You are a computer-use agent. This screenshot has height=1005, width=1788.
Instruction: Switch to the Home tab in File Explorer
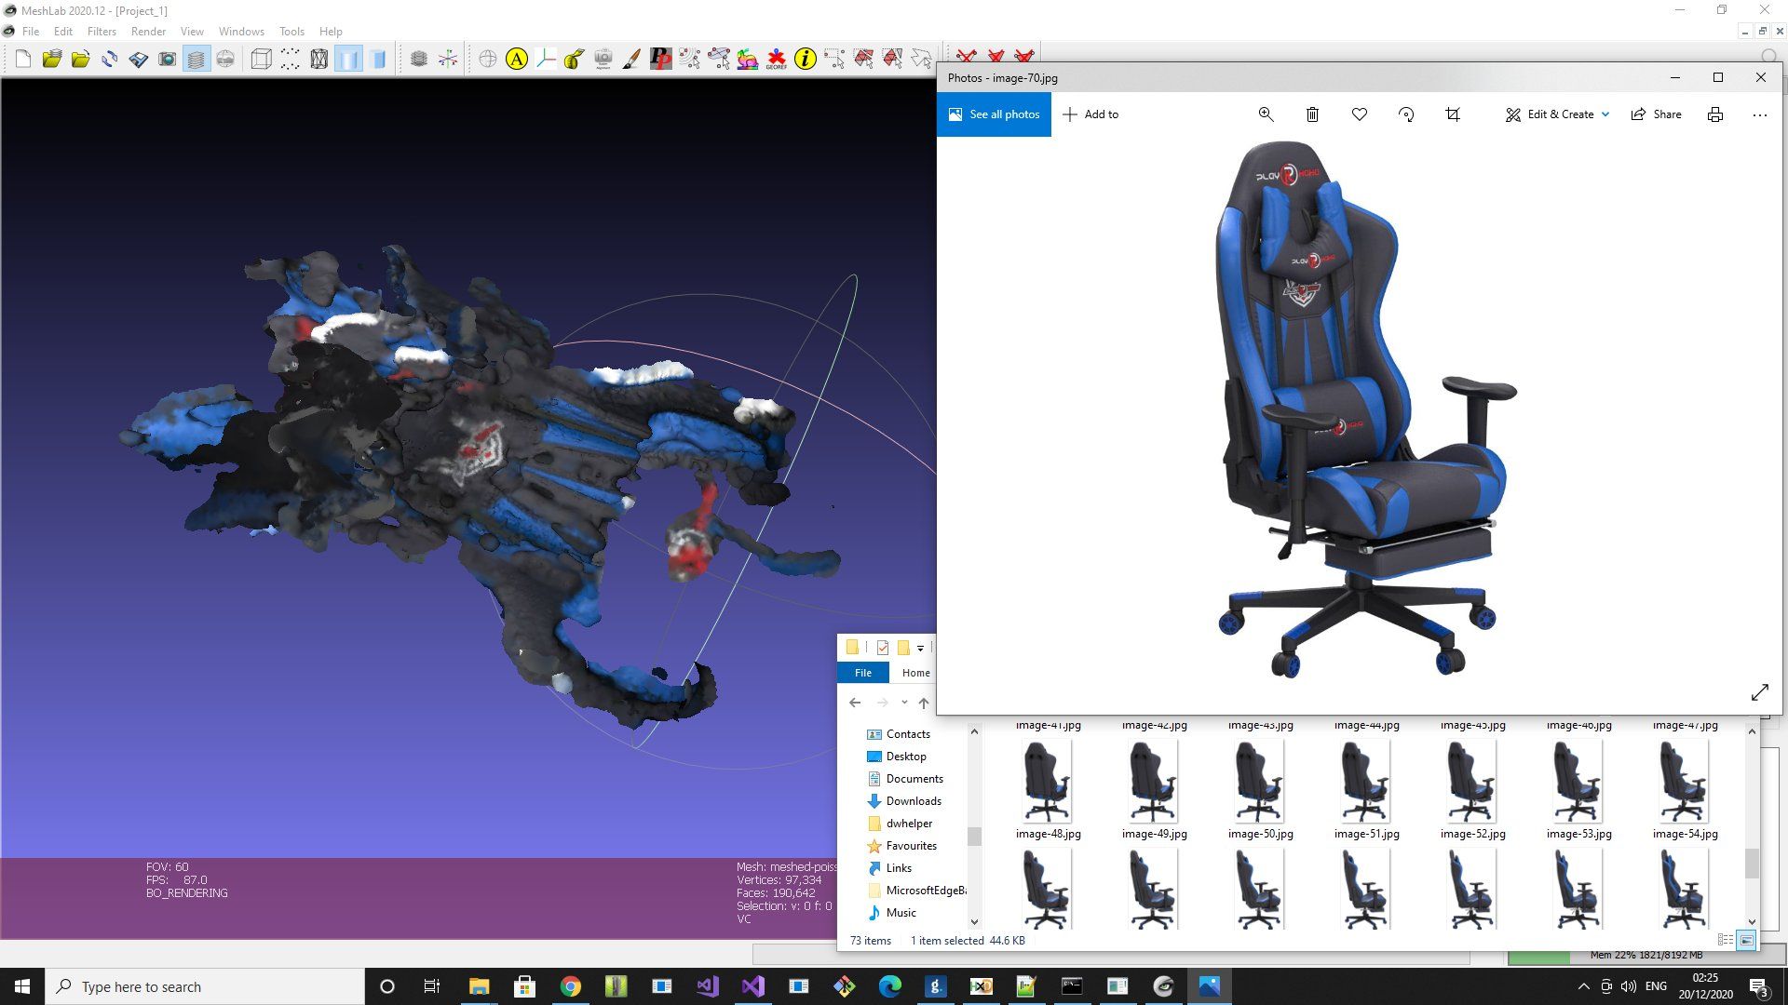[x=915, y=672]
